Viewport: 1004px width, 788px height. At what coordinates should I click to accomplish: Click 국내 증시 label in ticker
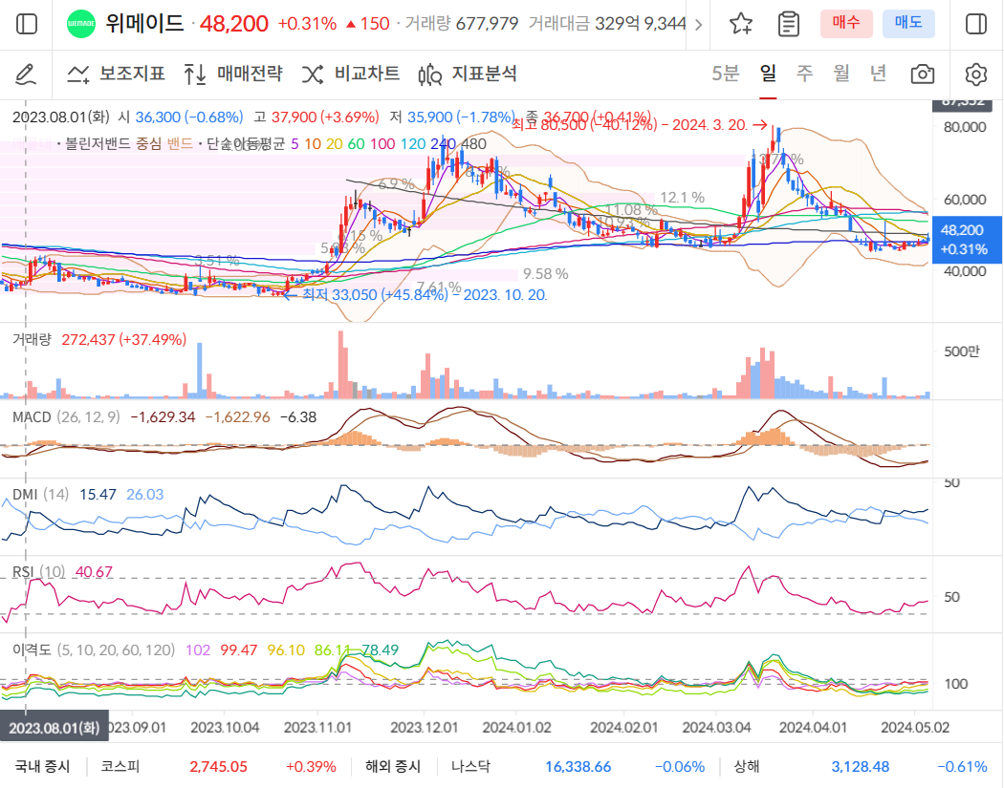[42, 766]
